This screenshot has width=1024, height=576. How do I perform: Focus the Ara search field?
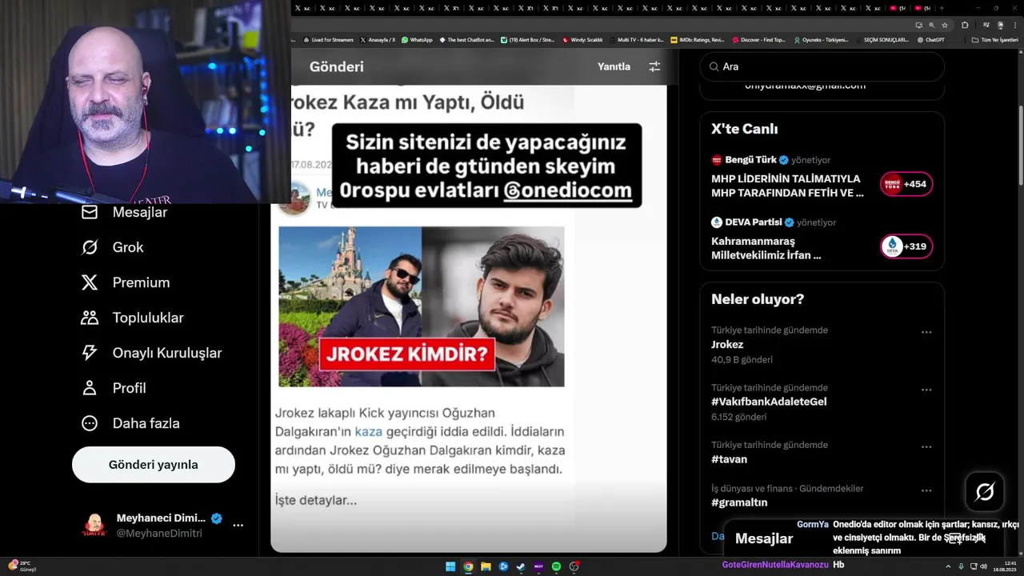pyautogui.click(x=822, y=67)
